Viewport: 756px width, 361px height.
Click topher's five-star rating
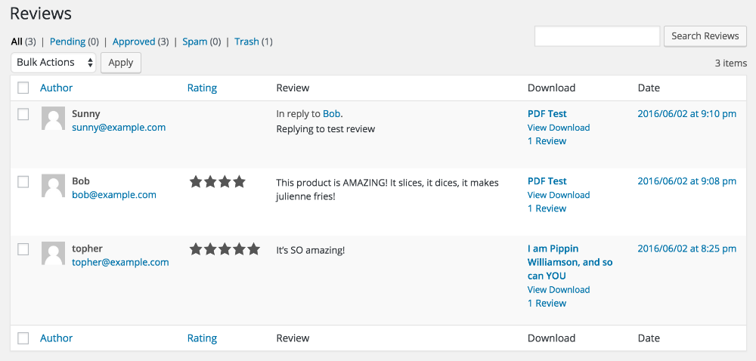pos(225,248)
